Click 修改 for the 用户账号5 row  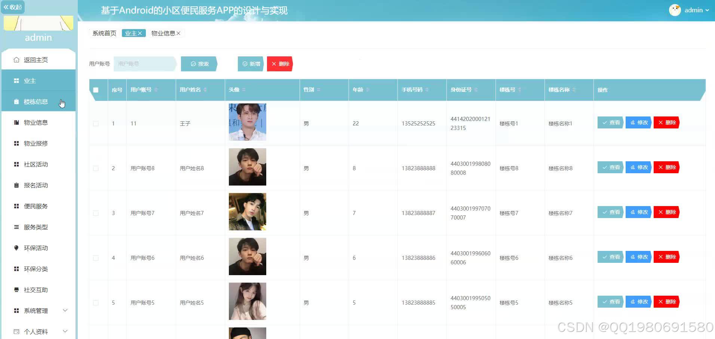[639, 302]
